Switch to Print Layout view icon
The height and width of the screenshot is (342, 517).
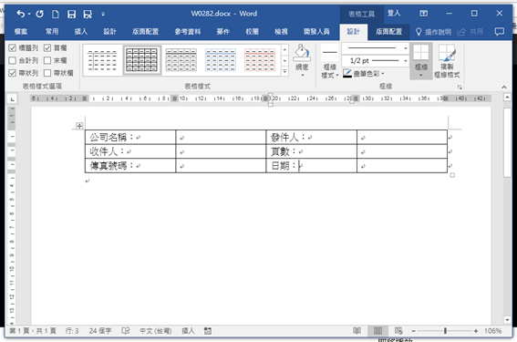[377, 330]
